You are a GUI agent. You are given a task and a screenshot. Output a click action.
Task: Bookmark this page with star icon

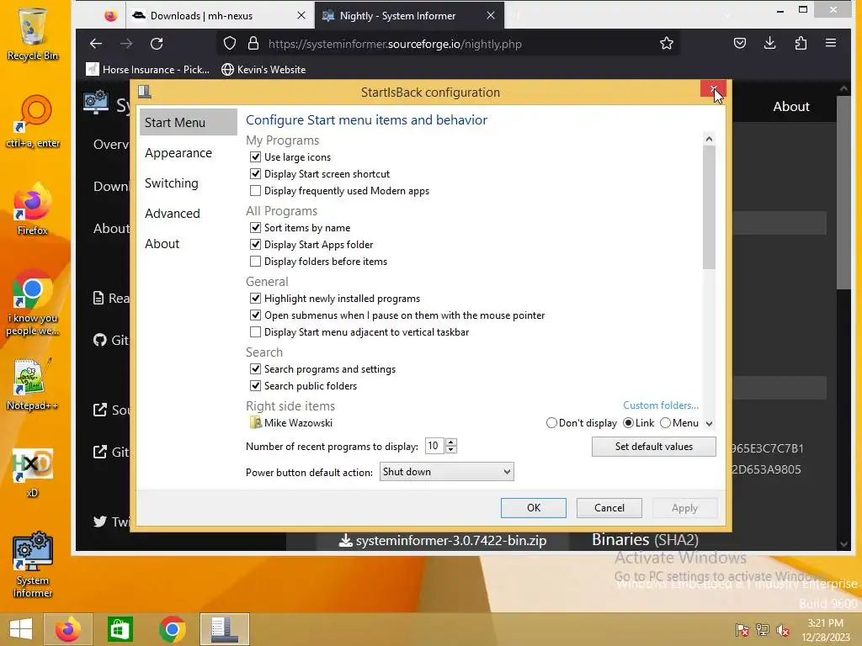667,44
